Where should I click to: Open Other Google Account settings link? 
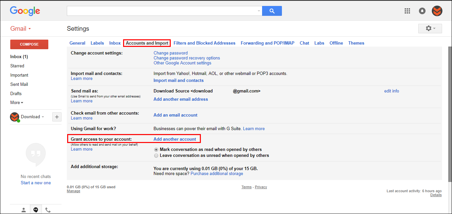[182, 63]
